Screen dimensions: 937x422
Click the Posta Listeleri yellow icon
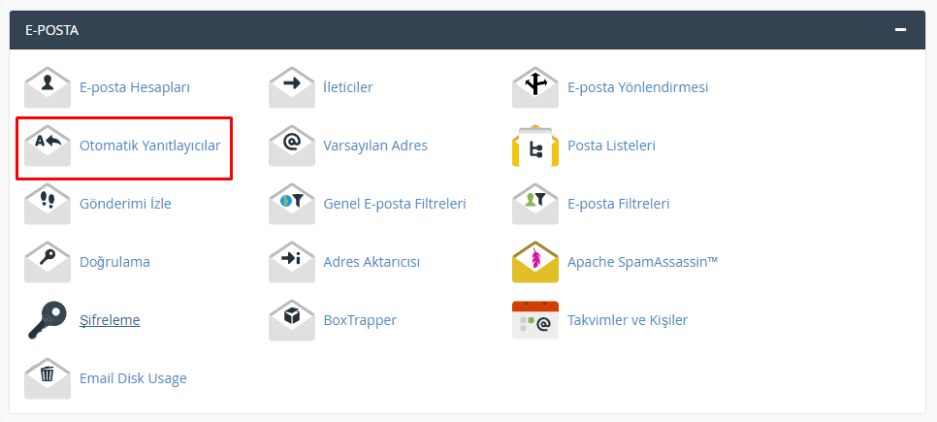[535, 146]
